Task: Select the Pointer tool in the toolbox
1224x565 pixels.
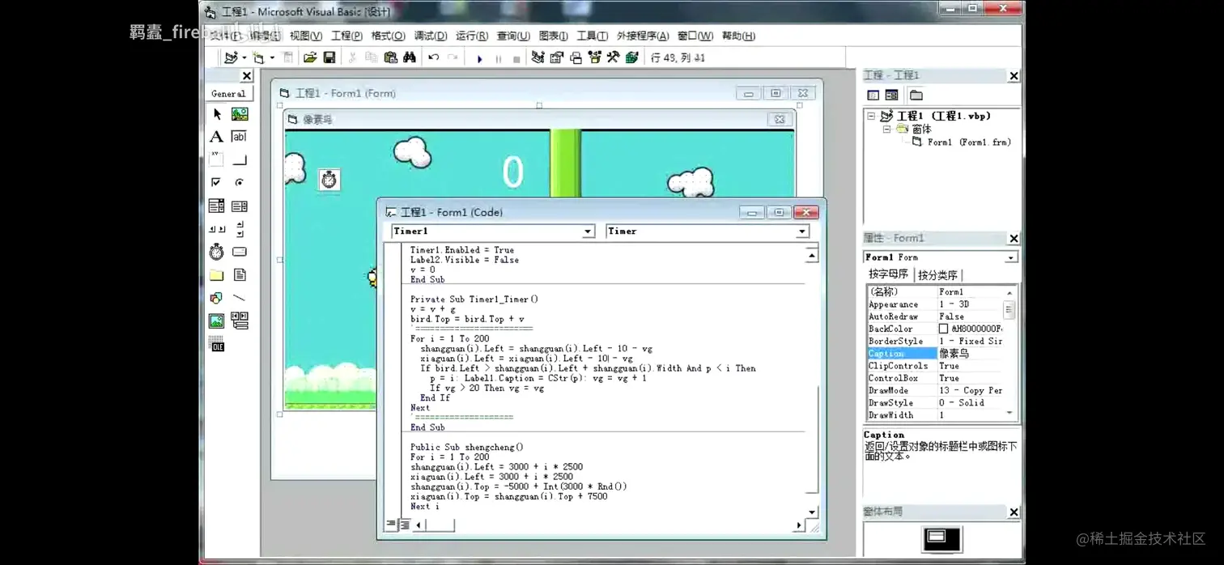Action: coord(217,114)
